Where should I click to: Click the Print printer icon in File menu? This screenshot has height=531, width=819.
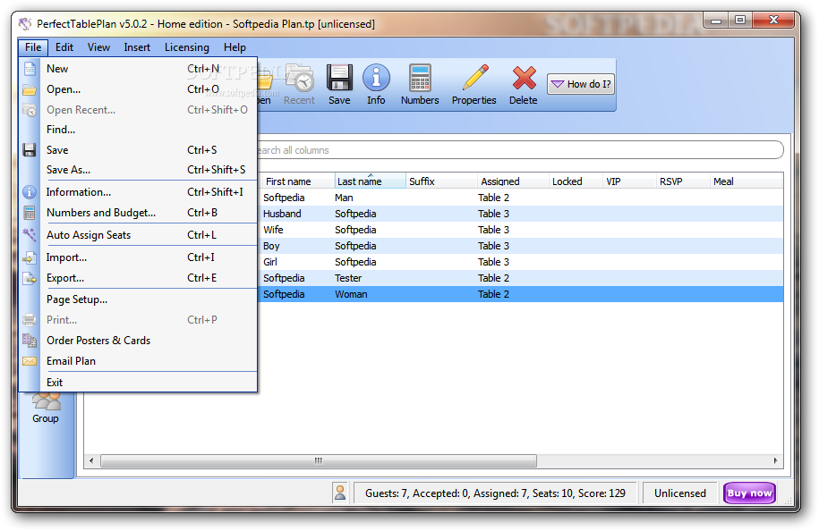(x=30, y=320)
